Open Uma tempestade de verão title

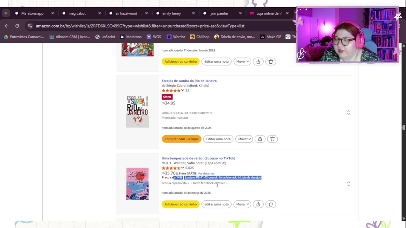tap(199, 158)
